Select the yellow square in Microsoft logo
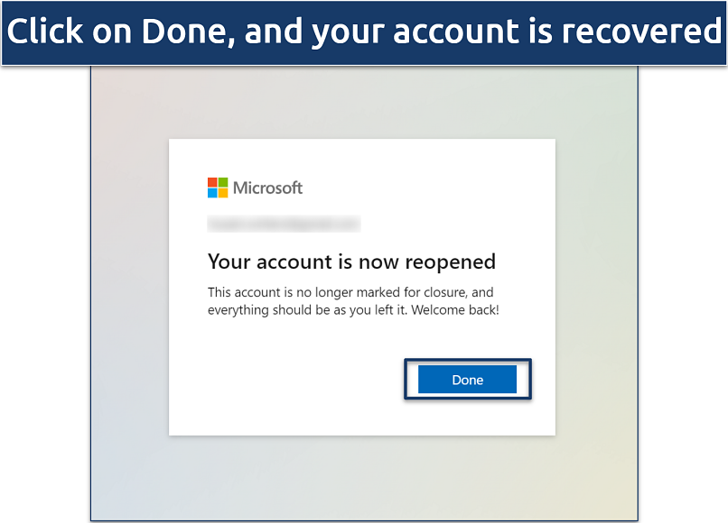728x523 pixels. pyautogui.click(x=223, y=193)
